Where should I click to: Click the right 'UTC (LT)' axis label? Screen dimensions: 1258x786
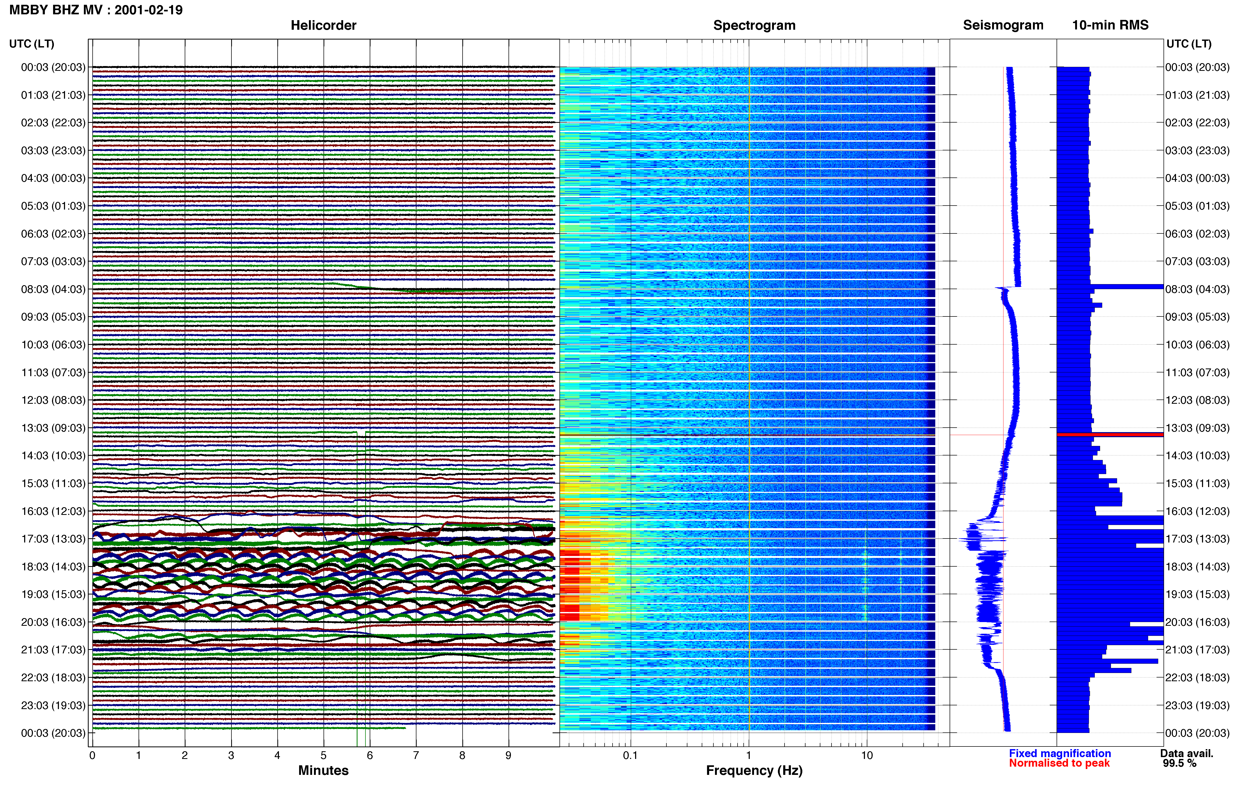(1188, 44)
